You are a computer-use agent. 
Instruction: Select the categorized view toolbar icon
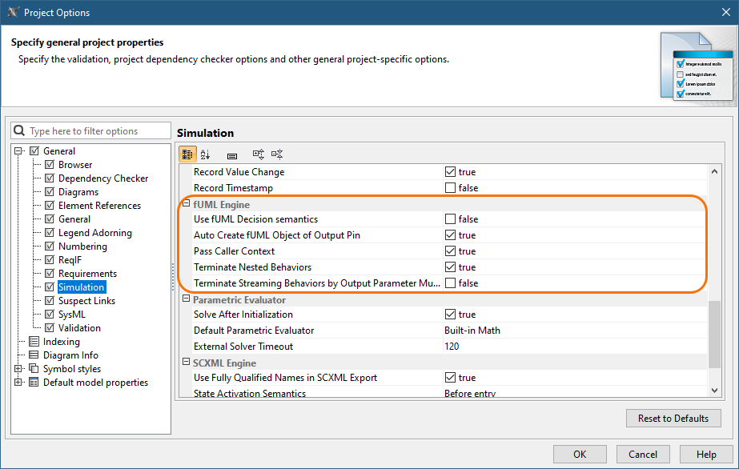click(x=187, y=154)
